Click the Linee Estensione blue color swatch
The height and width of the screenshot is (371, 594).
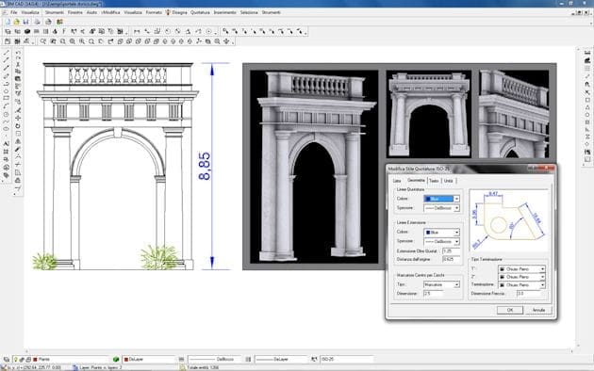click(428, 233)
